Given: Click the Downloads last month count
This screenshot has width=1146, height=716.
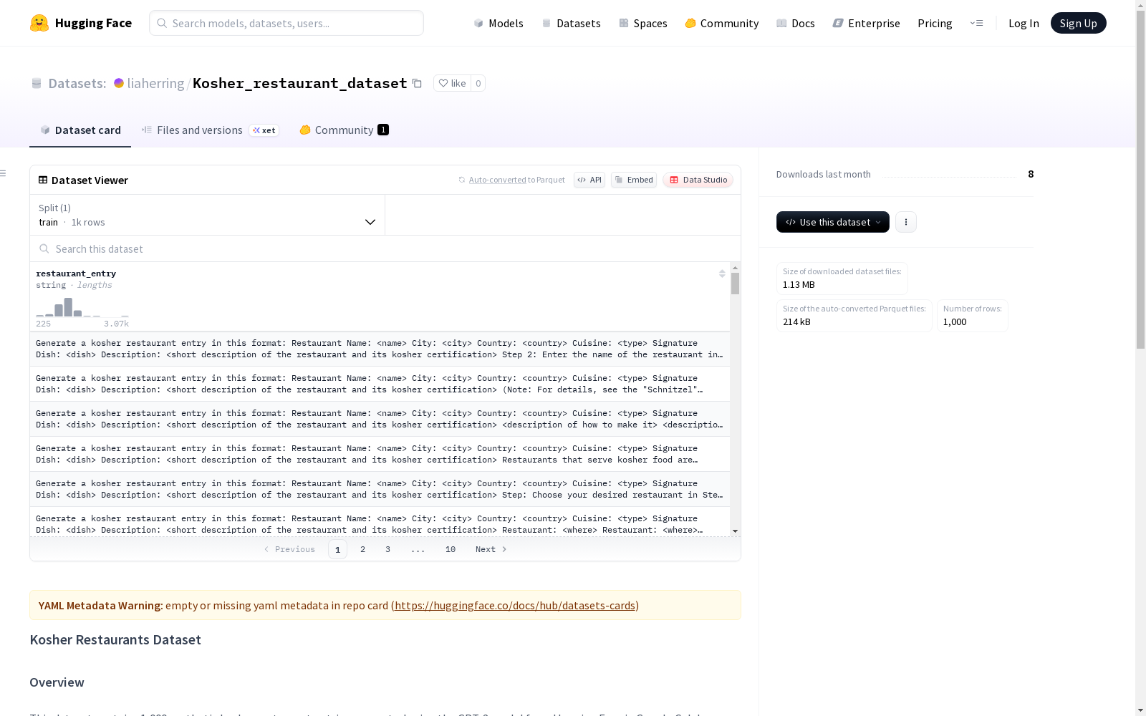Looking at the screenshot, I should coord(1031,174).
